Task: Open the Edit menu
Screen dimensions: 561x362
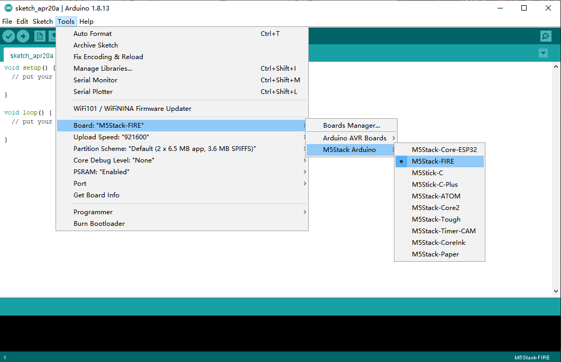Action: click(x=22, y=22)
